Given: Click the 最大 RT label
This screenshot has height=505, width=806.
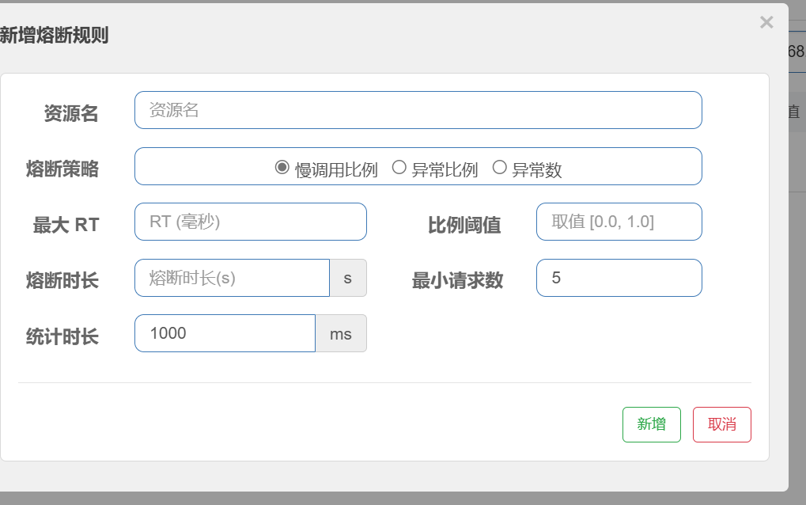Looking at the screenshot, I should tap(66, 225).
